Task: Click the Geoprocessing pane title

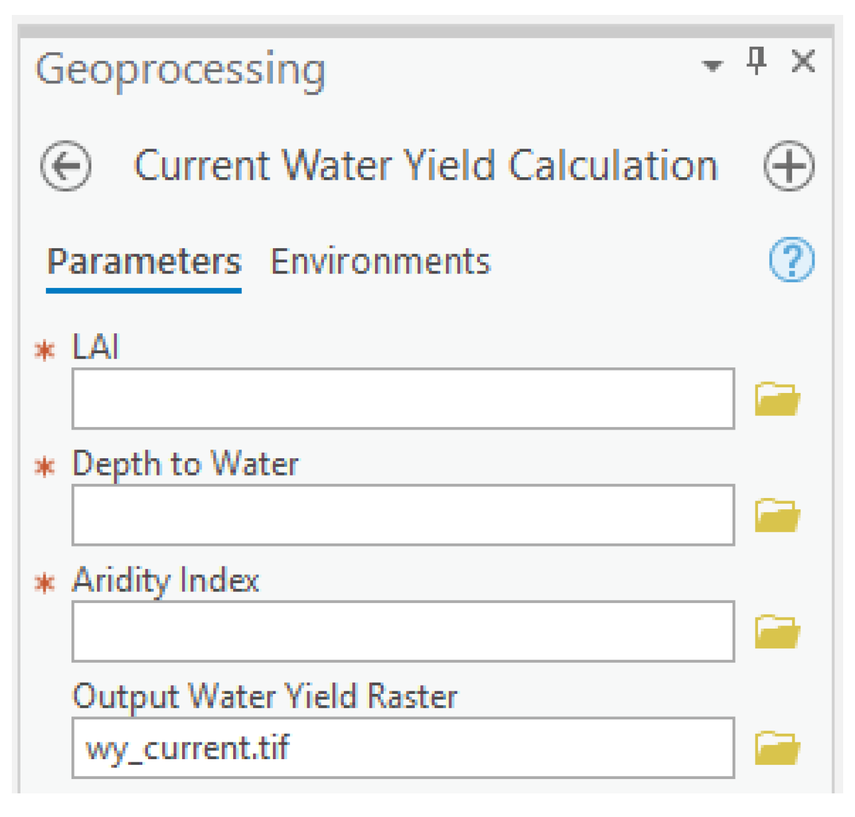Action: (x=180, y=68)
